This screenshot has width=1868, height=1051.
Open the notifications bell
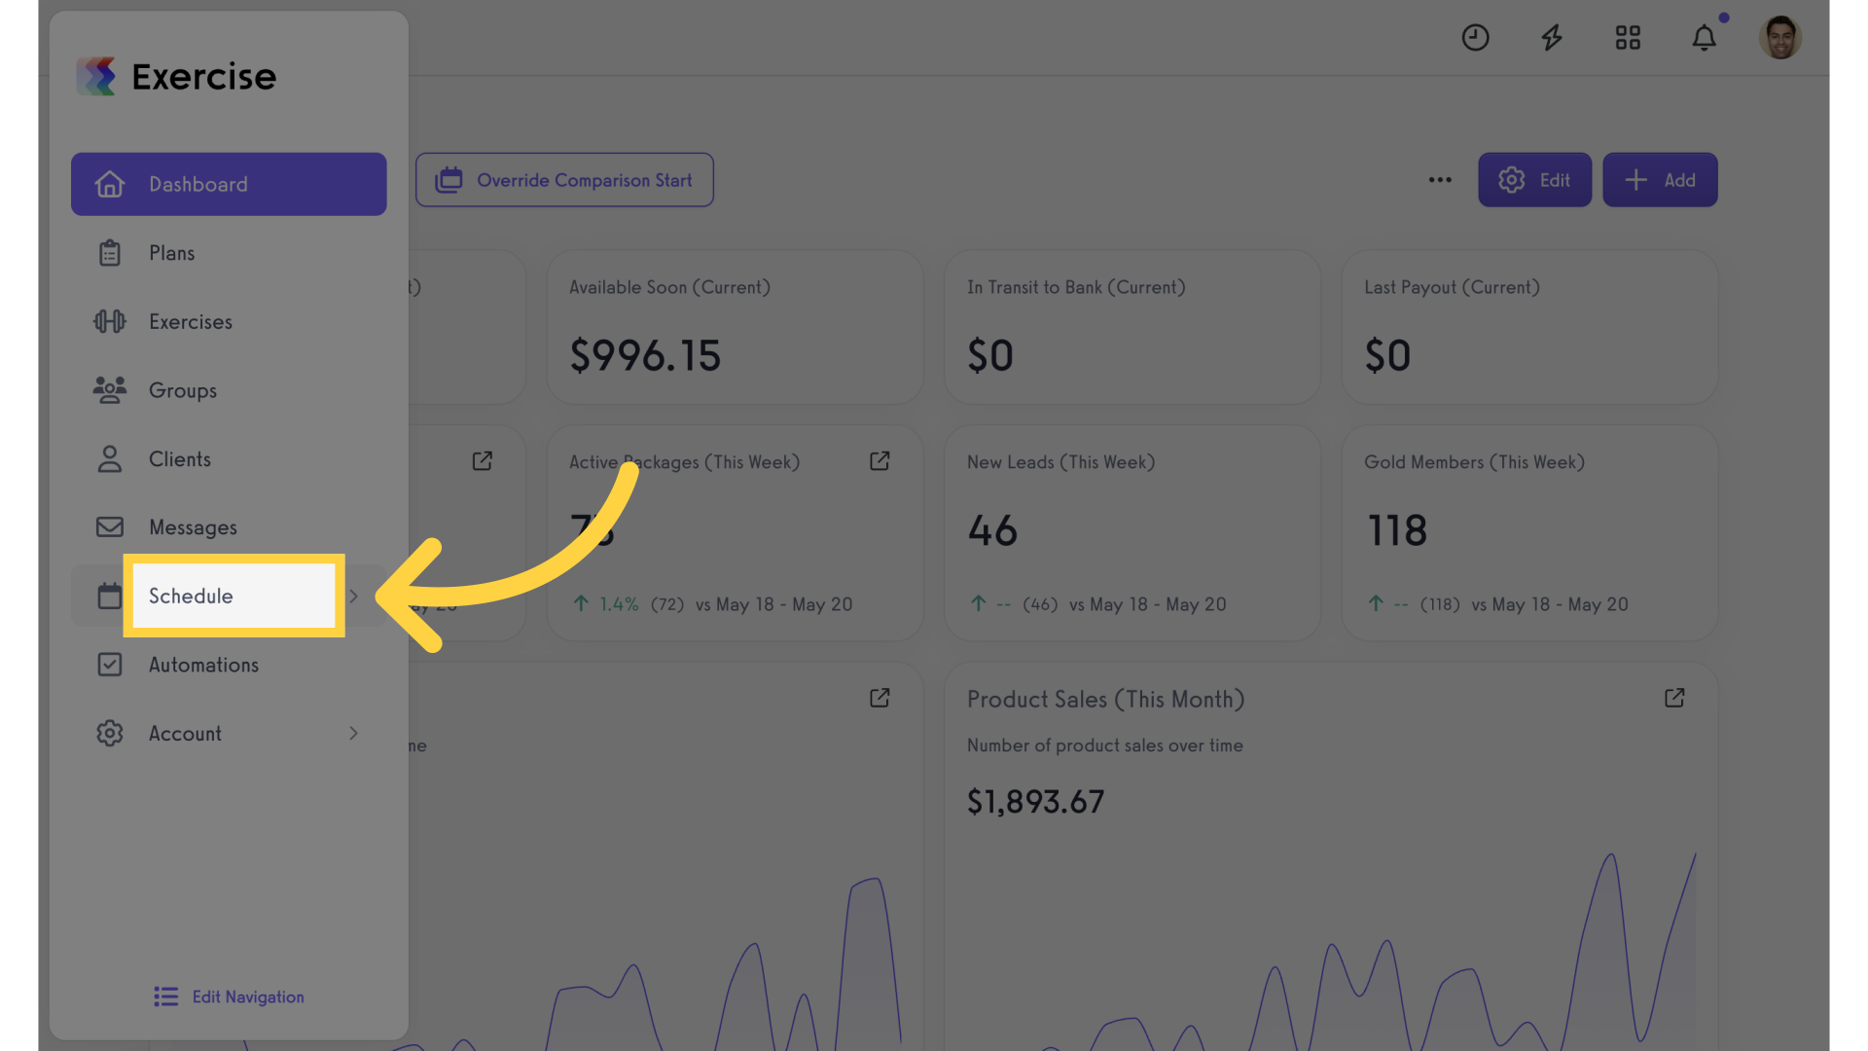click(x=1705, y=38)
